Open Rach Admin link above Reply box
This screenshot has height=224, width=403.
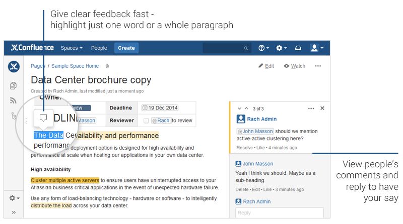click(257, 201)
